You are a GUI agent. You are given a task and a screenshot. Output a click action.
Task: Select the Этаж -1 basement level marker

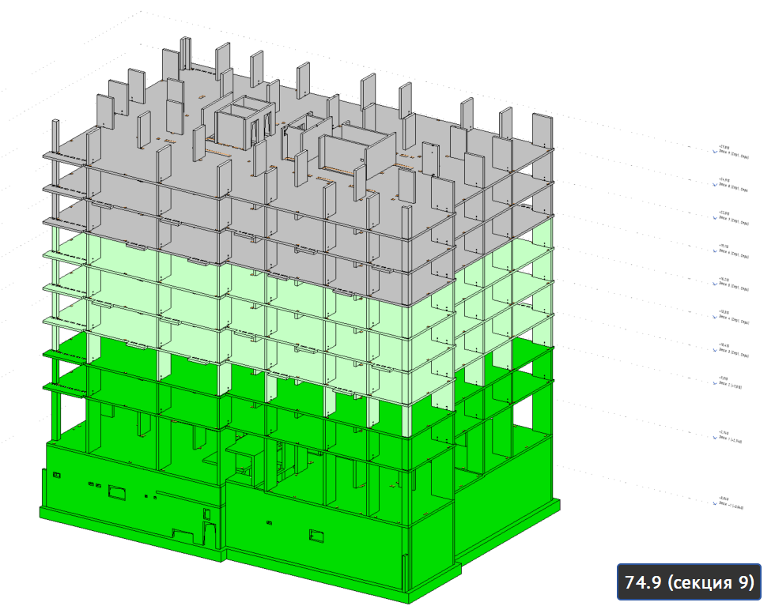(728, 502)
